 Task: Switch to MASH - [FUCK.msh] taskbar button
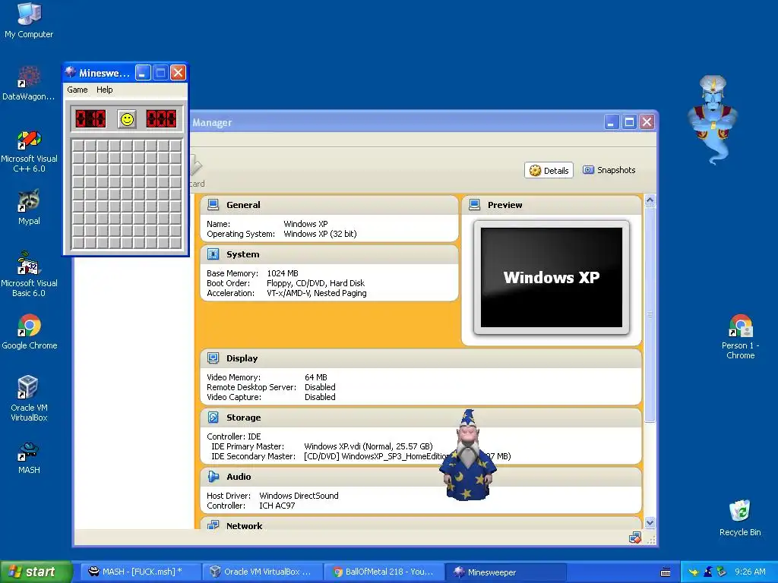[141, 572]
